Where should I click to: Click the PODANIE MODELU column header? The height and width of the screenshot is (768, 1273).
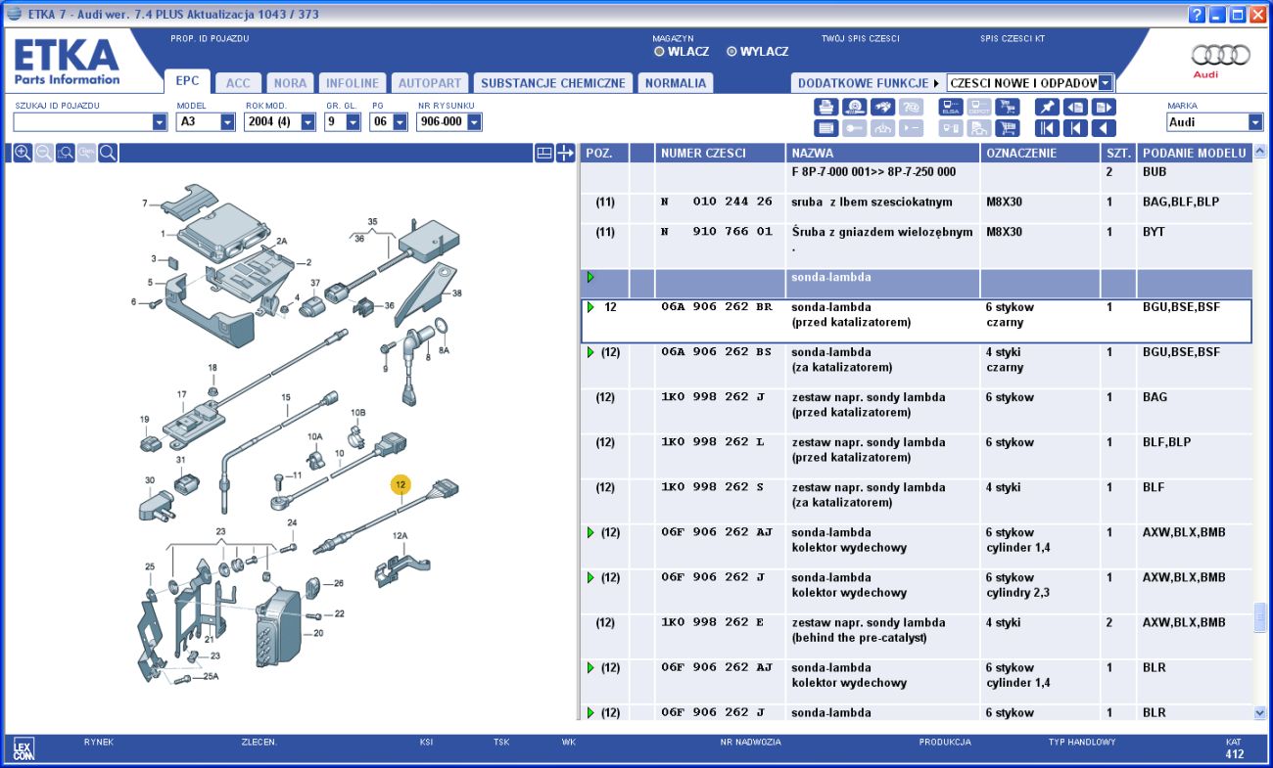[x=1194, y=154]
